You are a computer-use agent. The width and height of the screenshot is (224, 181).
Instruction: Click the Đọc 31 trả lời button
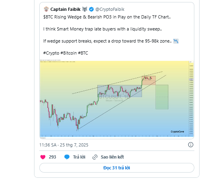[117, 168]
